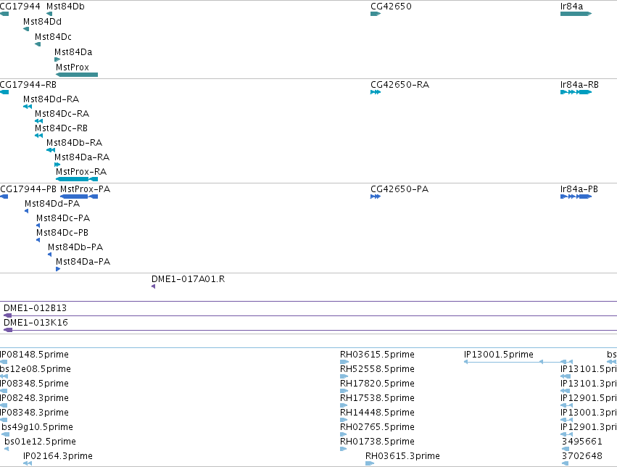
Task: Select the DME1-017A01.R arrow glyph
Action: click(154, 287)
